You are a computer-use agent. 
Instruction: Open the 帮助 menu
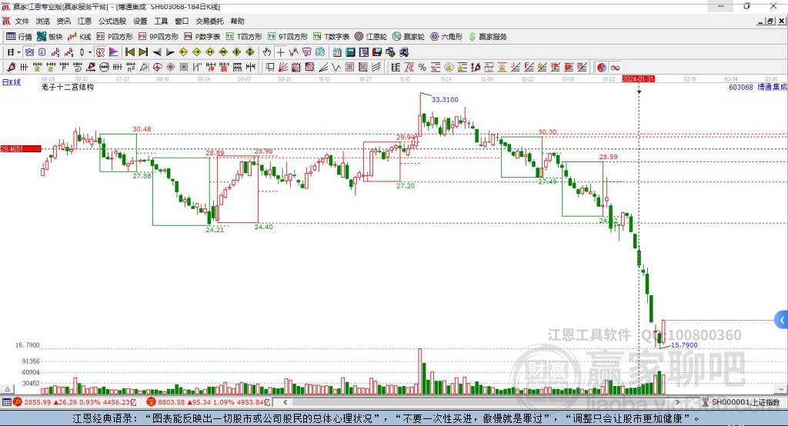[237, 21]
